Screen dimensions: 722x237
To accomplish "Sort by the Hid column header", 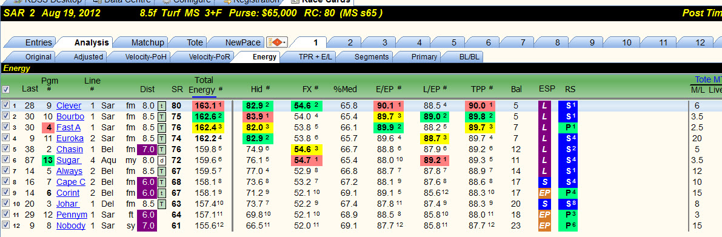I will (x=257, y=89).
